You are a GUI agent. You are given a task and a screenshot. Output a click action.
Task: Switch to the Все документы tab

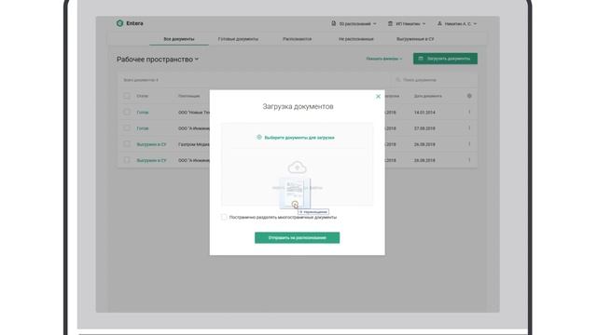point(179,39)
